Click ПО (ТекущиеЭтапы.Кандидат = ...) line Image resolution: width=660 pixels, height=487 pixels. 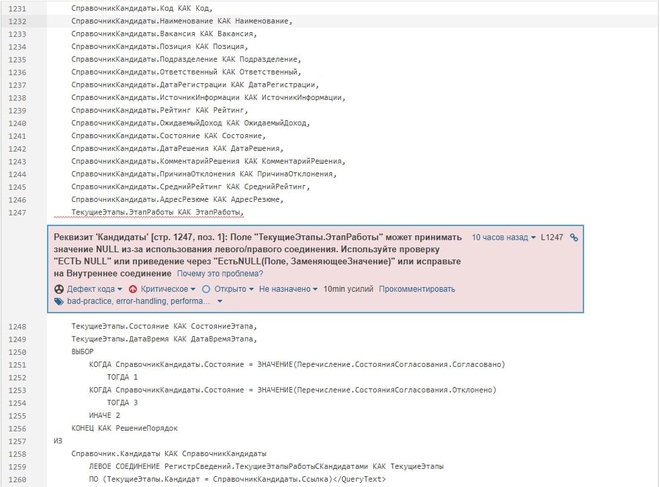tap(238, 480)
